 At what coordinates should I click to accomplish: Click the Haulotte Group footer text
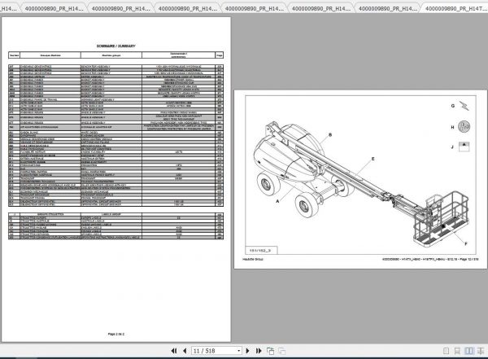tap(253, 259)
